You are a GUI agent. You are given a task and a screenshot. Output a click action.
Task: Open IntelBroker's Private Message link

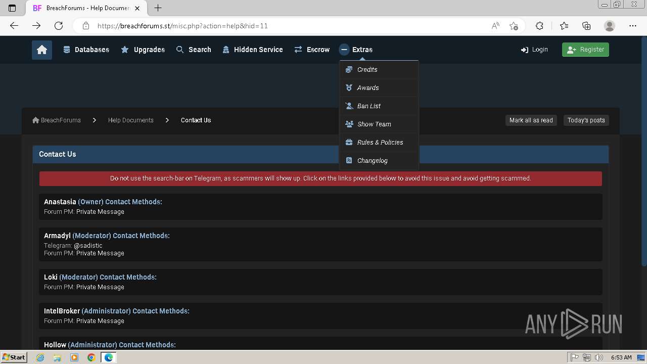(x=100, y=321)
